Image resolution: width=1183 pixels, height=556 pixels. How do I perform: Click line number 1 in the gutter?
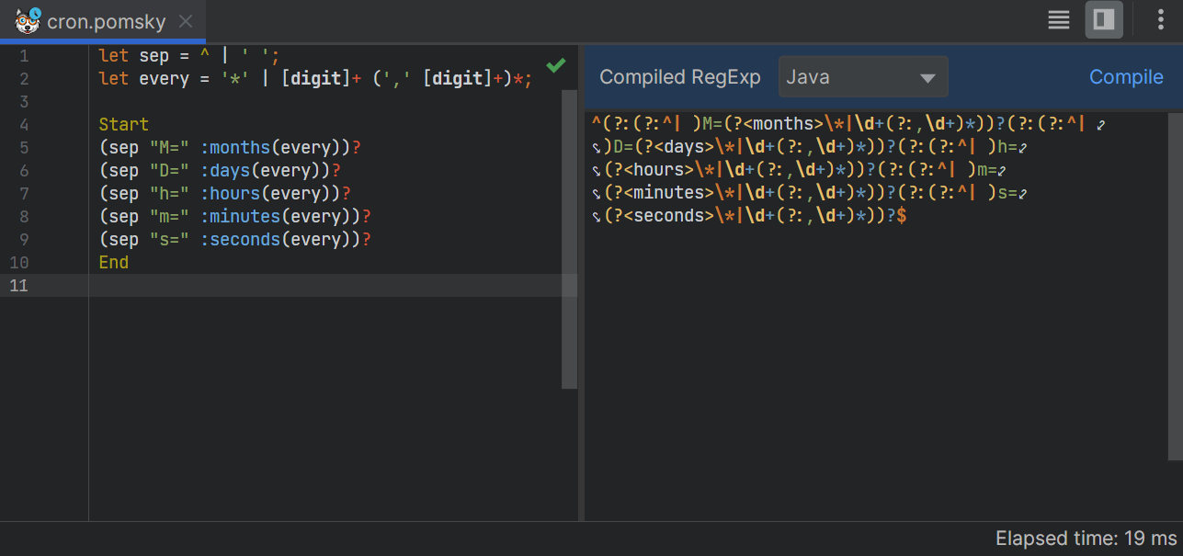coord(24,56)
